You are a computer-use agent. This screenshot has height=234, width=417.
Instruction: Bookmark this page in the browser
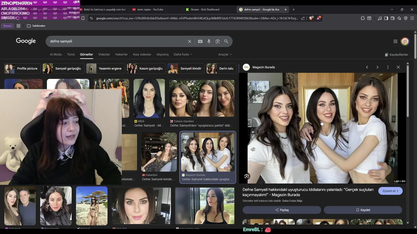pyautogui.click(x=83, y=18)
